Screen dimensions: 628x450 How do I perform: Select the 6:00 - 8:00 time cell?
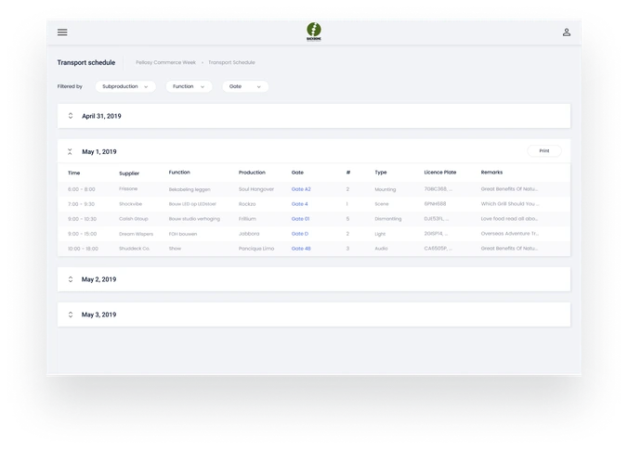coord(82,189)
